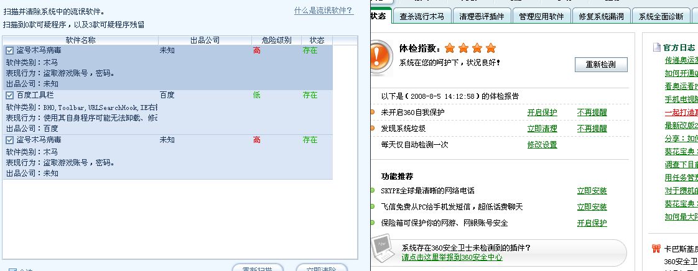
Task: Click 立即清理 for 发现系统垃圾
Action: 542,129
